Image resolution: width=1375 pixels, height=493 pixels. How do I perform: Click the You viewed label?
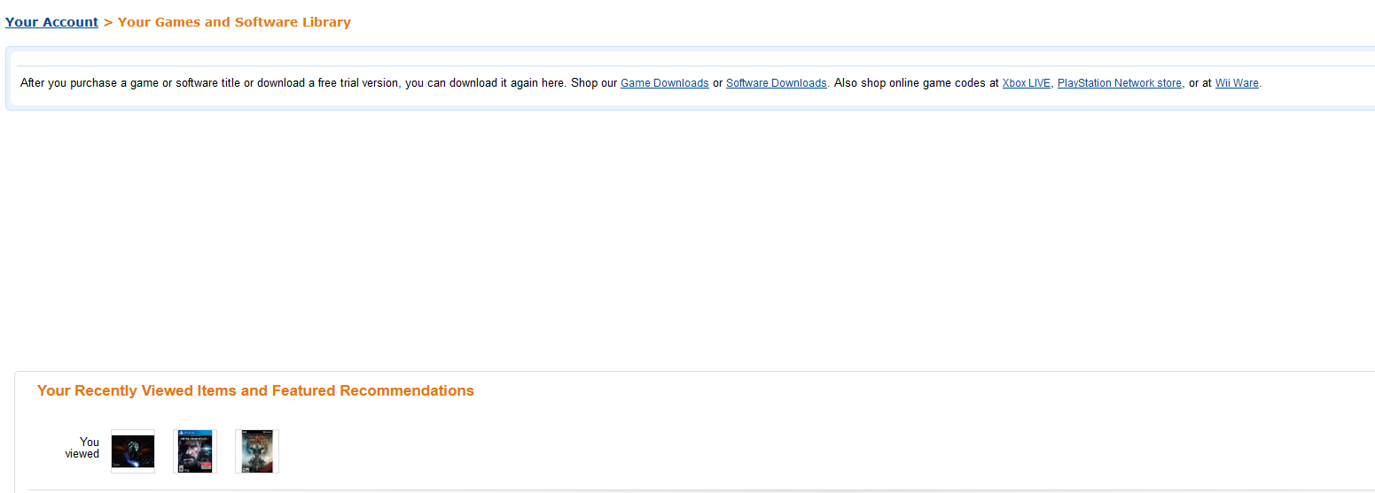click(x=82, y=448)
